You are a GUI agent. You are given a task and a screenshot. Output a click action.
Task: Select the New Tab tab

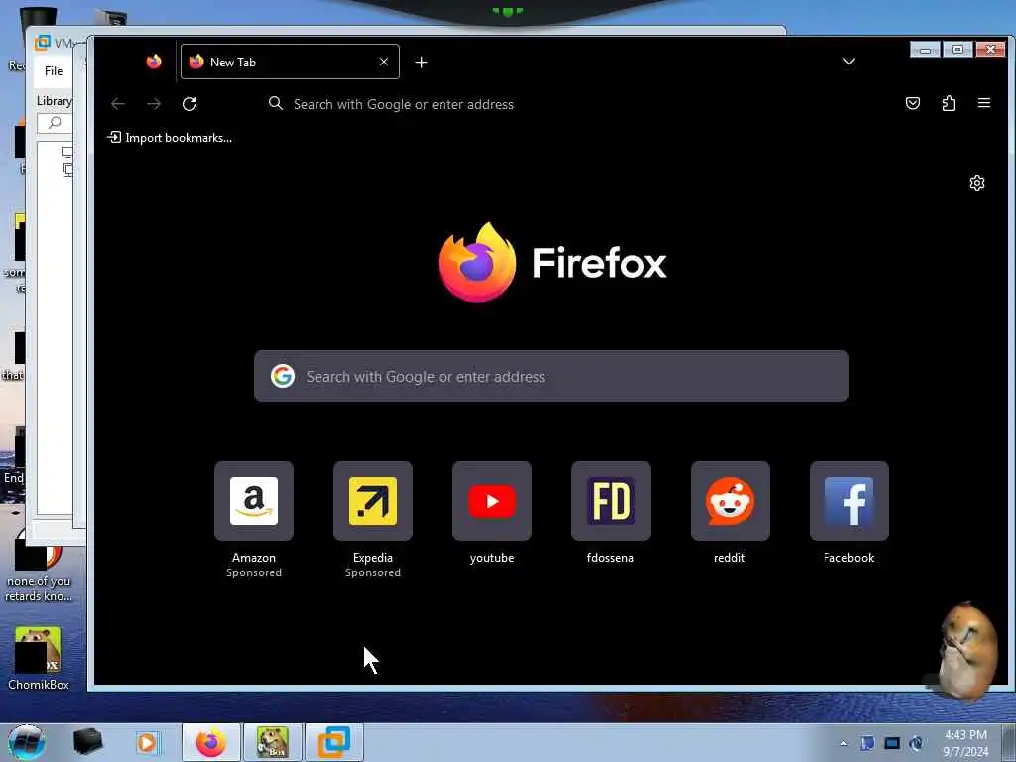pos(290,62)
